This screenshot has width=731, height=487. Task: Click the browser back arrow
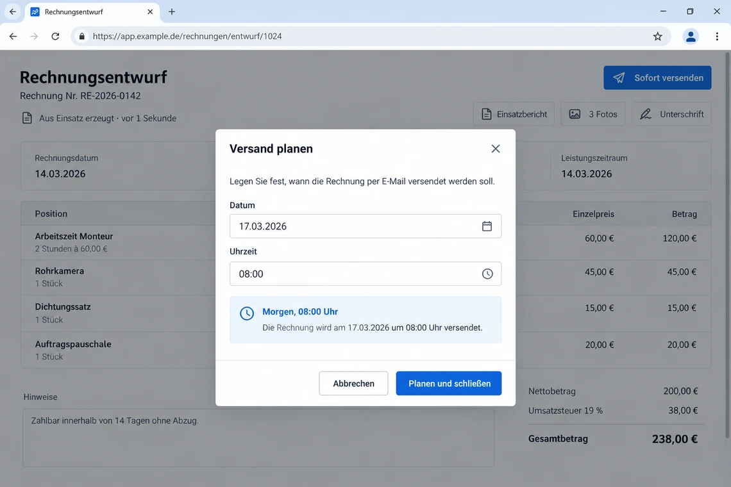(x=13, y=37)
